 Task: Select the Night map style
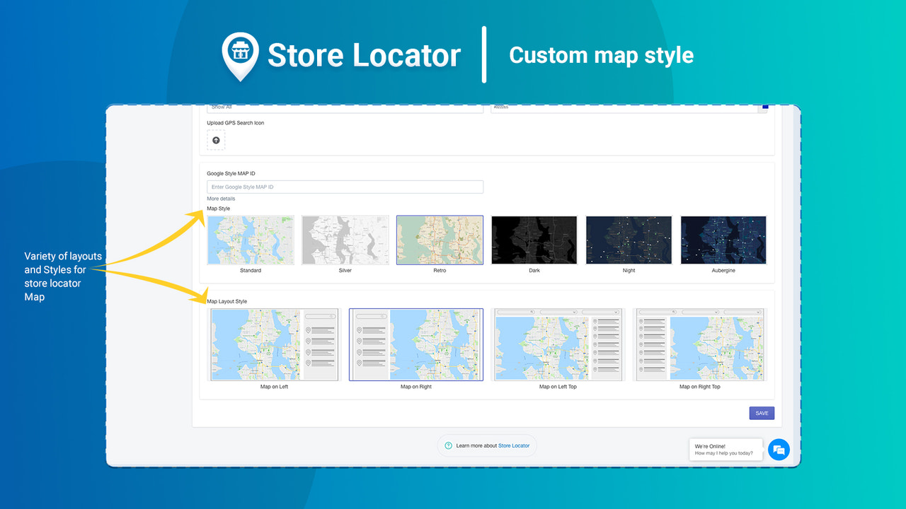(629, 240)
